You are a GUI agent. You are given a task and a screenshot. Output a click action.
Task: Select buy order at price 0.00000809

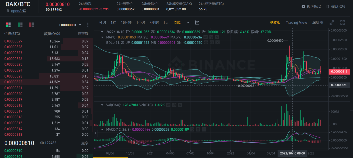pyautogui.click(x=46, y=156)
